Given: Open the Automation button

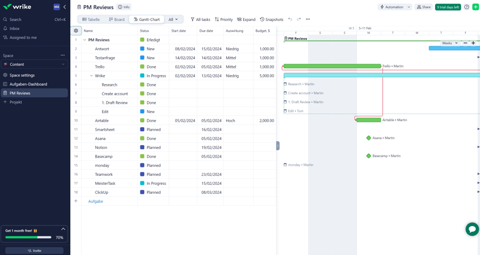Looking at the screenshot, I should coord(392,7).
